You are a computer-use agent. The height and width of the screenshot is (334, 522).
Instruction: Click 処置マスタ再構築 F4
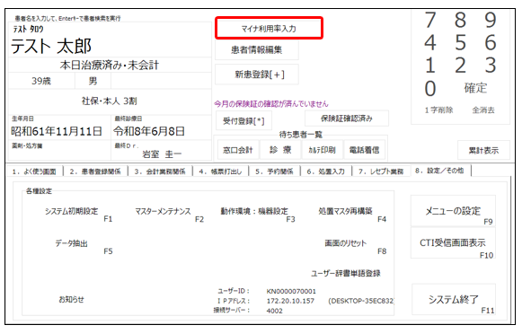coord(345,211)
